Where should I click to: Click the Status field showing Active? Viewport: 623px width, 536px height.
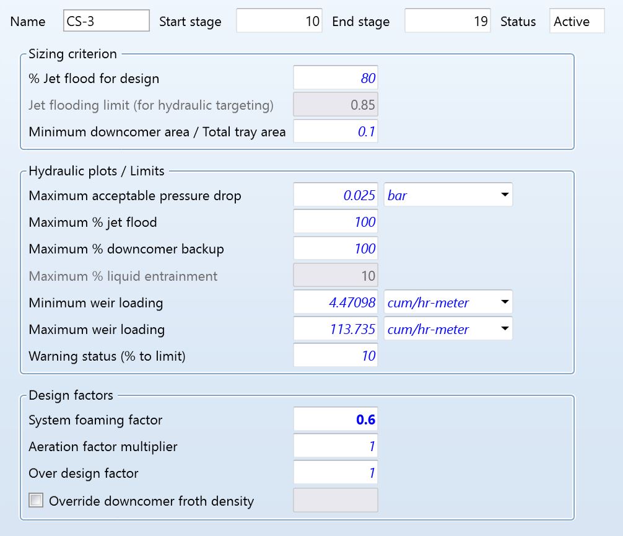[x=577, y=21]
